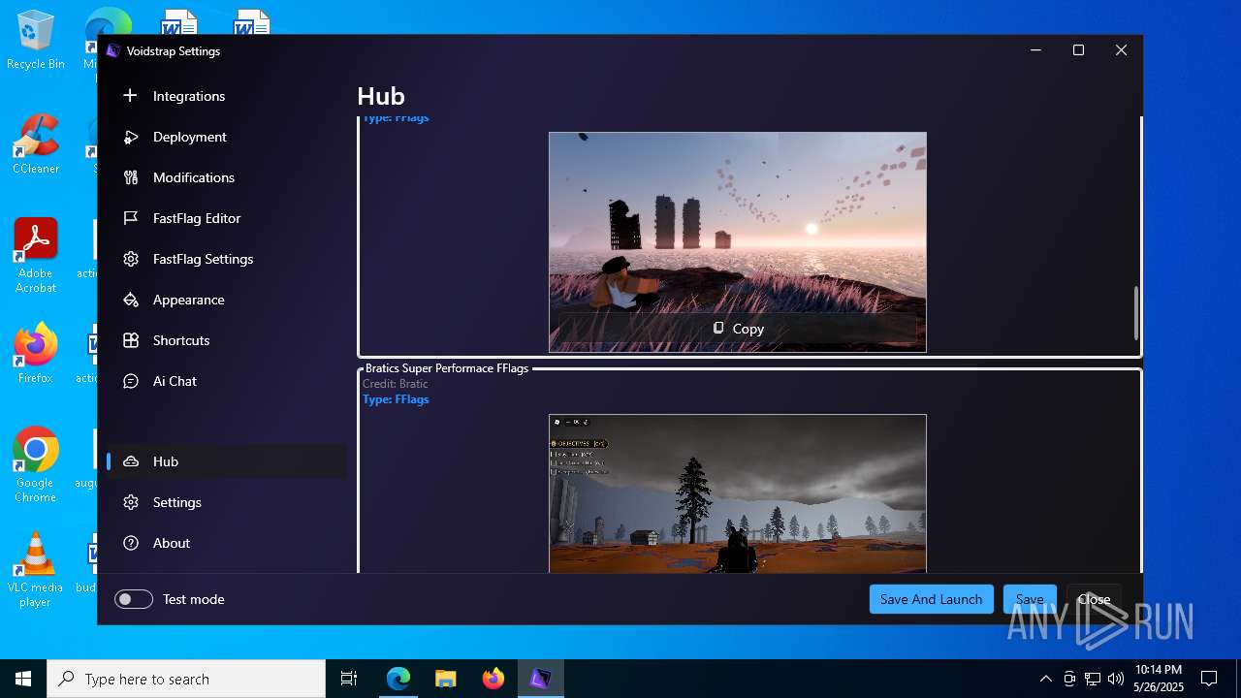Click 'Bratics Super Performace FFlags' title
The image size is (1241, 698).
[447, 368]
